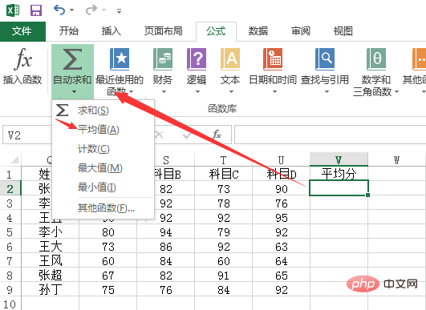Open the 逻辑 functions icon
The height and width of the screenshot is (310, 426).
tap(197, 59)
